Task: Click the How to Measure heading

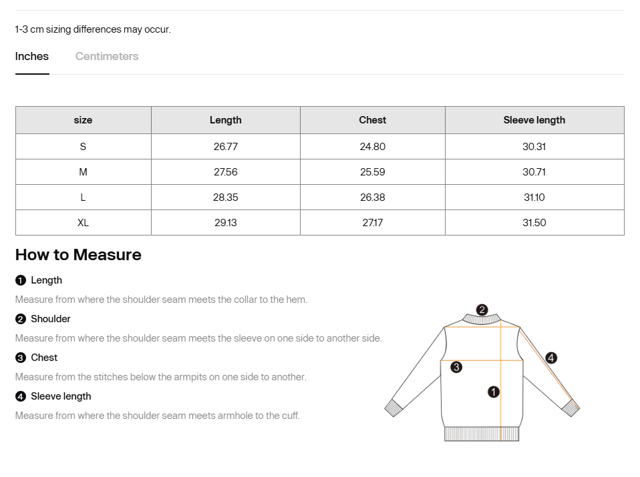Action: click(78, 255)
